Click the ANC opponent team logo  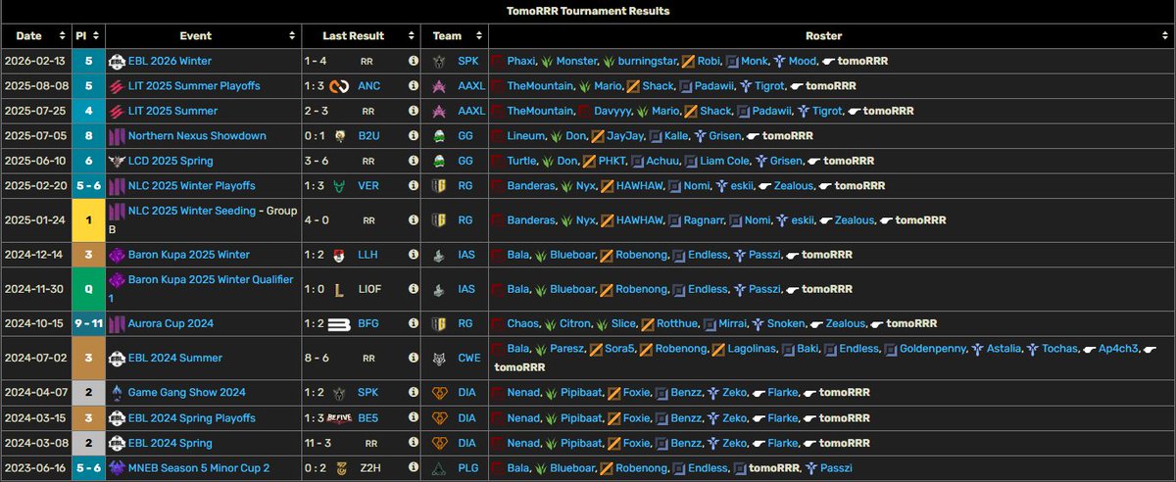coord(339,86)
